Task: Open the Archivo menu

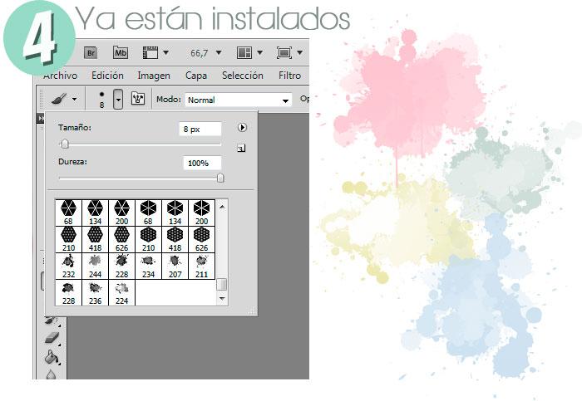Action: [x=61, y=76]
